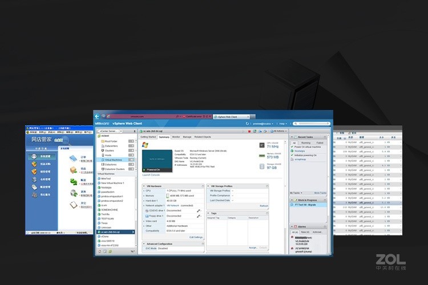428x285 pixels.
Task: Click the Edit Settings link
Action: (196, 237)
